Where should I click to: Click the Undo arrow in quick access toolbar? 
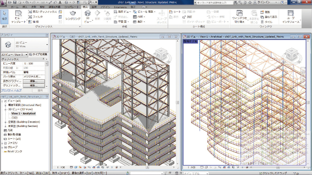tap(27, 2)
